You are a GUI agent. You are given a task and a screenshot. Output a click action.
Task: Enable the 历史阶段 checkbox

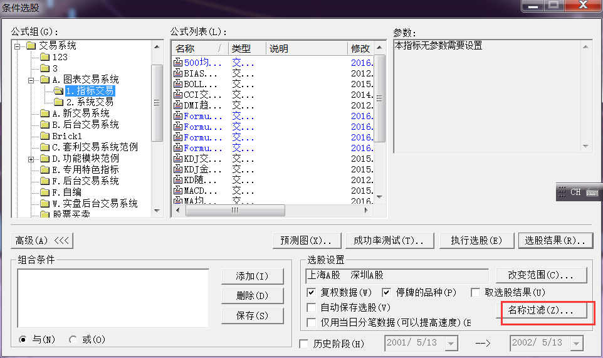[x=304, y=344]
